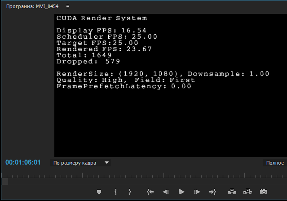
Task: Click the 00:01:06:01 timecode field
Action: [x=23, y=162]
